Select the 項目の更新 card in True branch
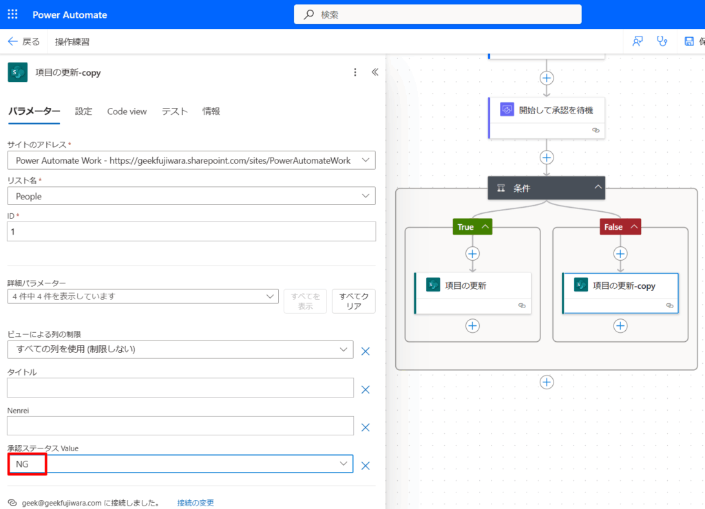Viewport: 705px width, 509px height. (x=472, y=293)
